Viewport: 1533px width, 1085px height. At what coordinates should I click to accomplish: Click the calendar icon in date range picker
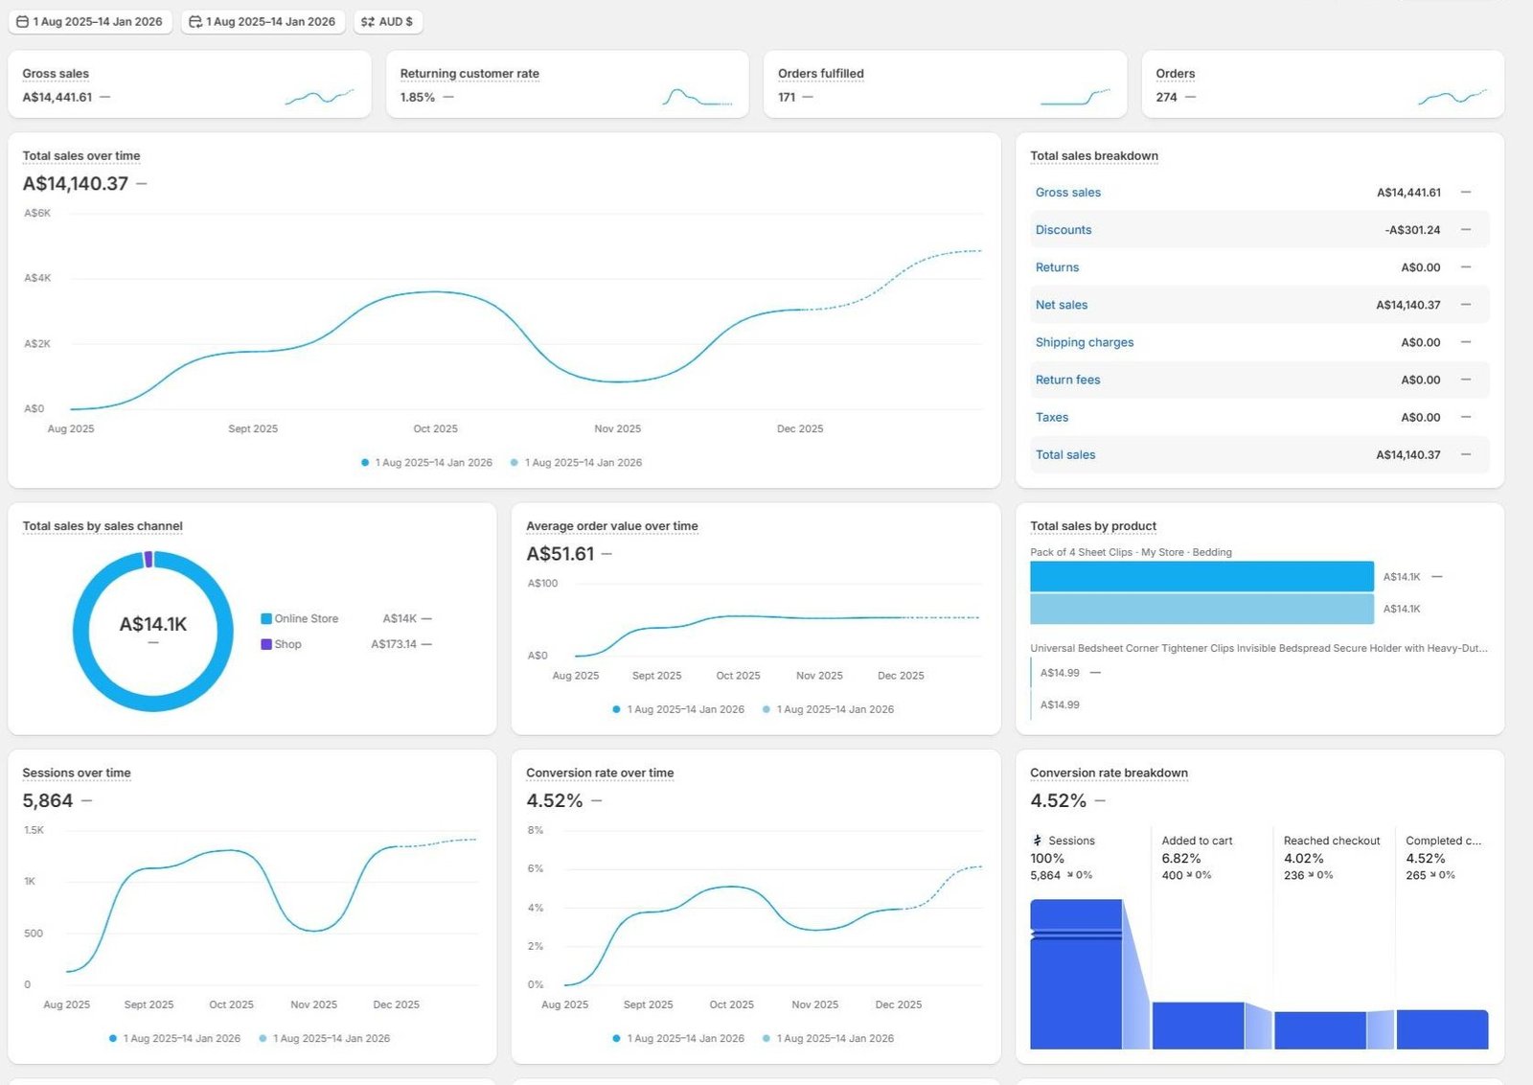click(22, 21)
